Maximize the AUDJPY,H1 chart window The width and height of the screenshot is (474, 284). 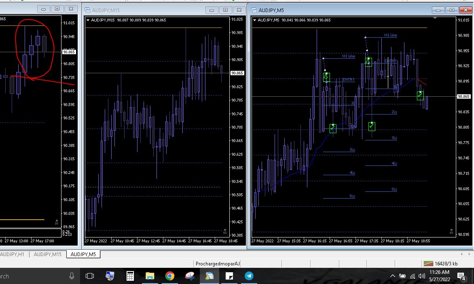click(57, 9)
